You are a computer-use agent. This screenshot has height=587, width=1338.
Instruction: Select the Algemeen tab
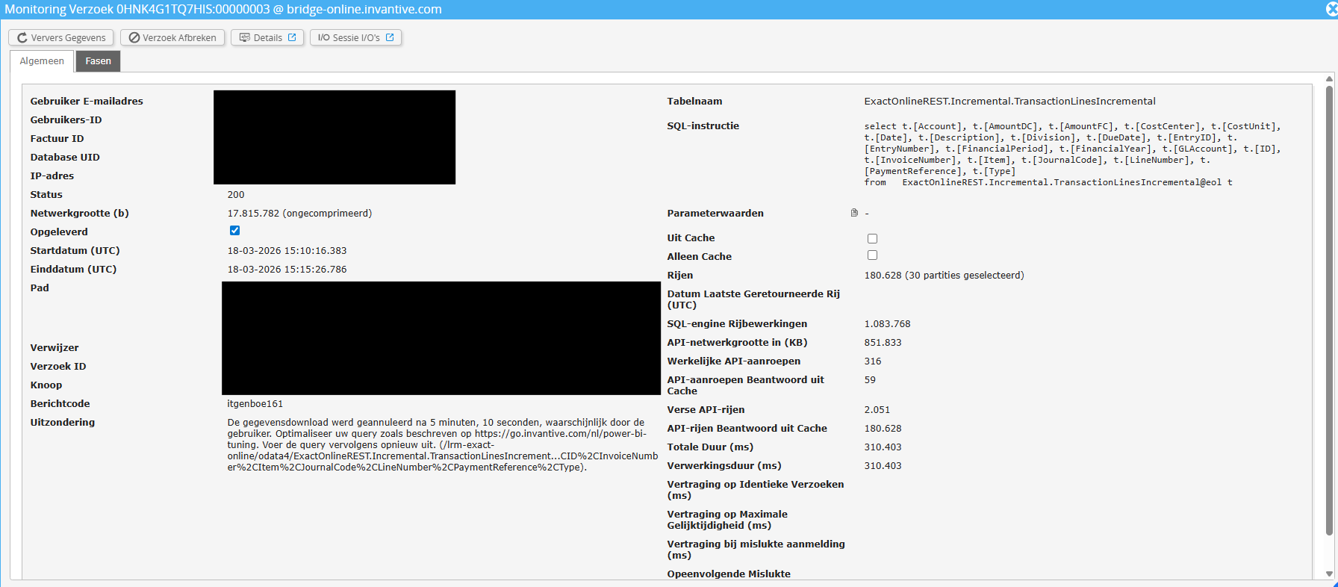tap(42, 61)
